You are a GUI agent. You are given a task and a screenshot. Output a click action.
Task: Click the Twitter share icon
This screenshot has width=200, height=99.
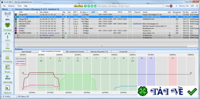pos(92,6)
